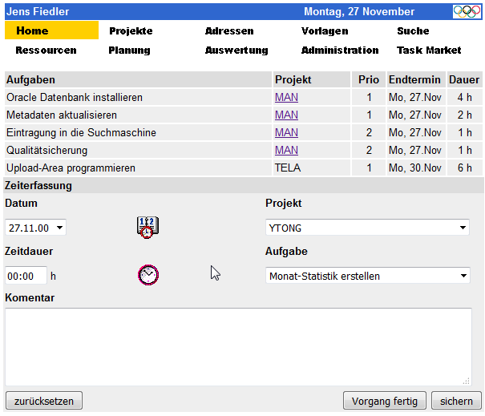Expand the Projekt YTONG dropdown
Screen dimensions: 485x416
(x=367, y=228)
